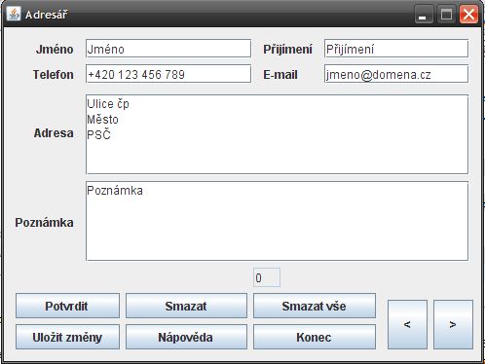Click the Adresář window title text
Viewport: 485px width, 364px height.
[x=47, y=15]
